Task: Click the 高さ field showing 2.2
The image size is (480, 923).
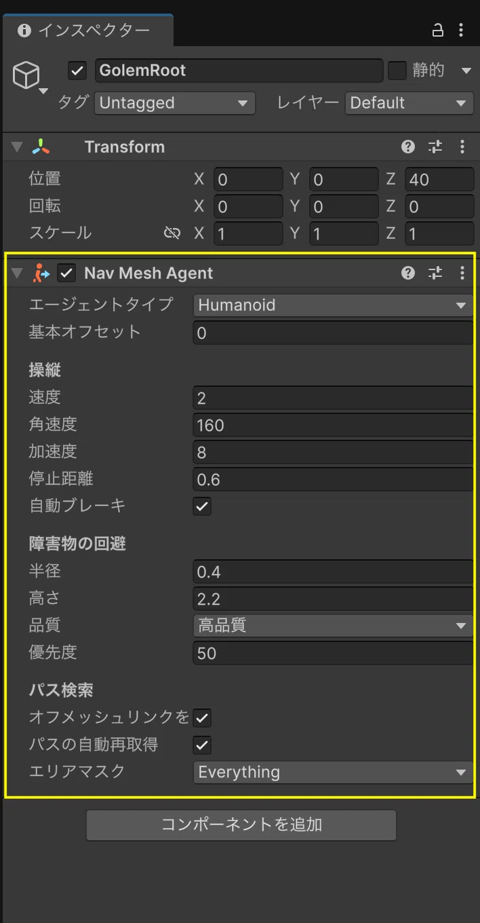Action: (333, 599)
